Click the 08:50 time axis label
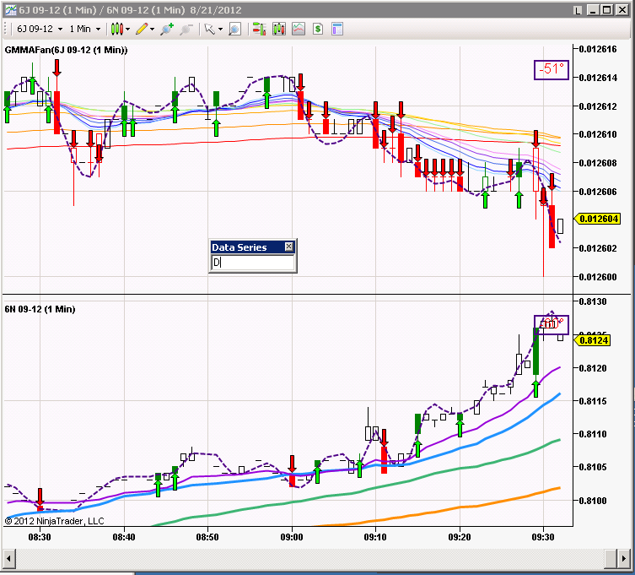 tap(207, 537)
